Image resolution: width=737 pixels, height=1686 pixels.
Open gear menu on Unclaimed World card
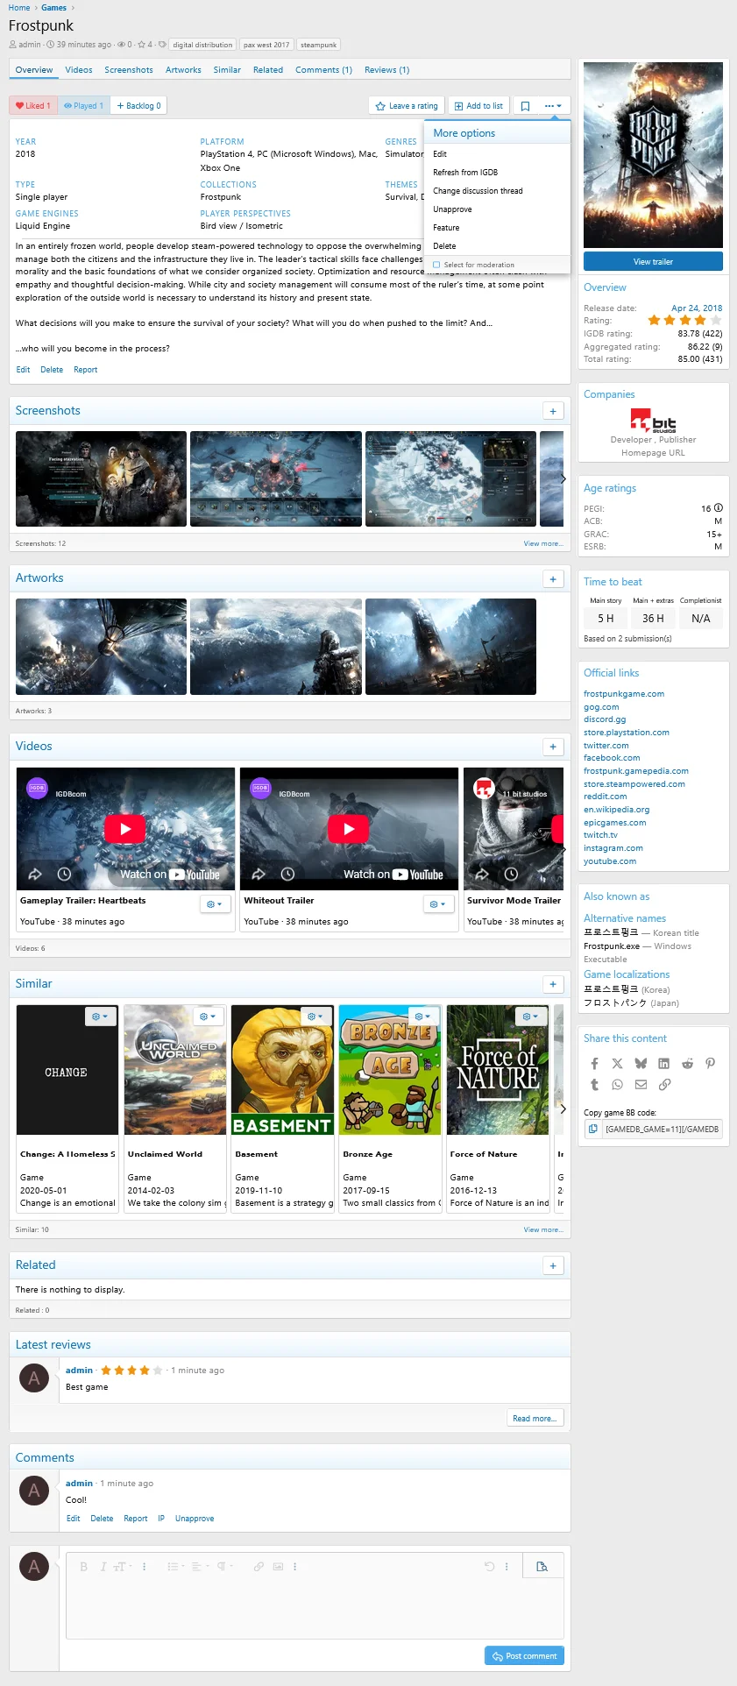[x=208, y=1017]
